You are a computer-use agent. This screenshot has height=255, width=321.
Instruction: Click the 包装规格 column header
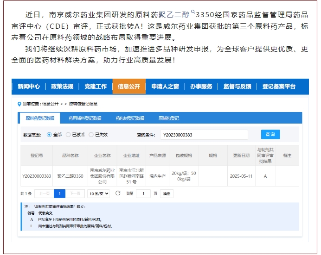point(184,155)
